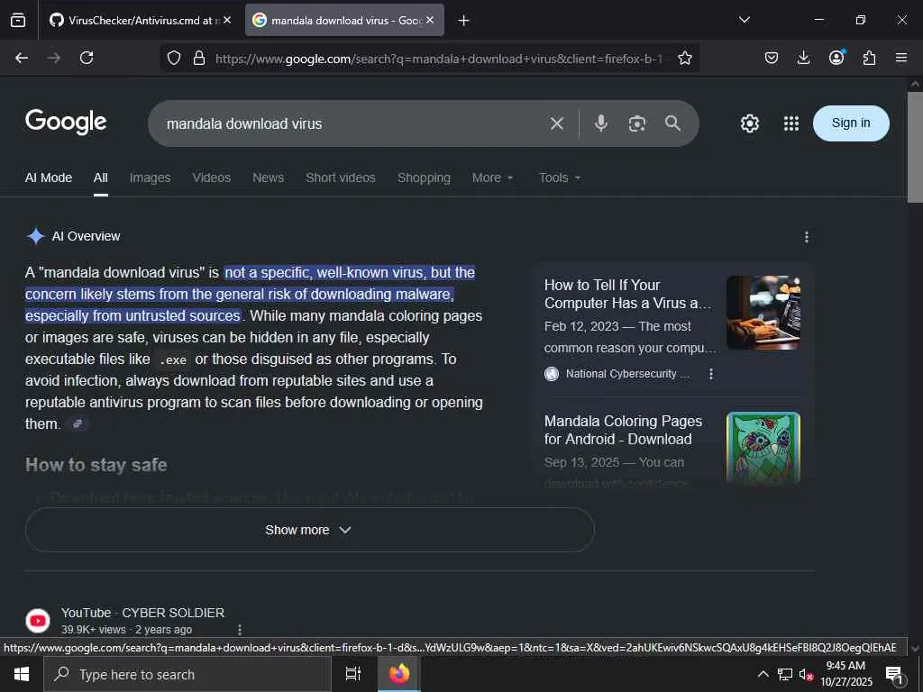Close the mandala download virus tab
923x692 pixels.
(430, 20)
